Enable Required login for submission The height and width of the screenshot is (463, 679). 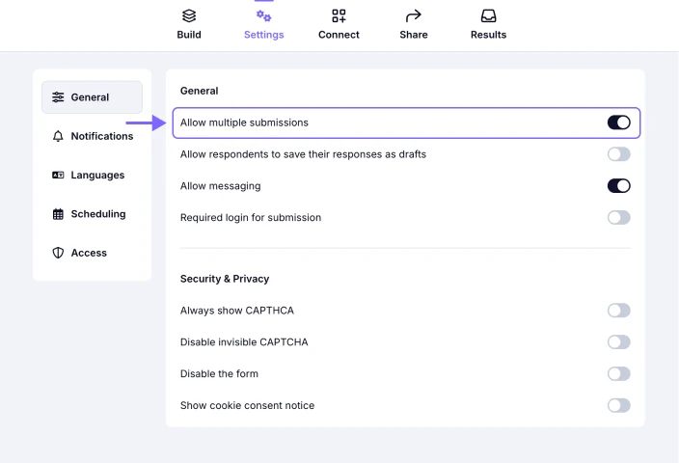pyautogui.click(x=618, y=217)
